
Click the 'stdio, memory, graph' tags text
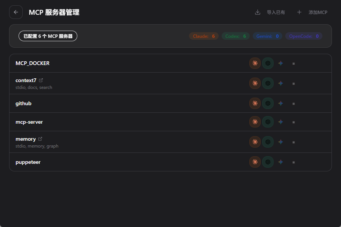click(37, 146)
